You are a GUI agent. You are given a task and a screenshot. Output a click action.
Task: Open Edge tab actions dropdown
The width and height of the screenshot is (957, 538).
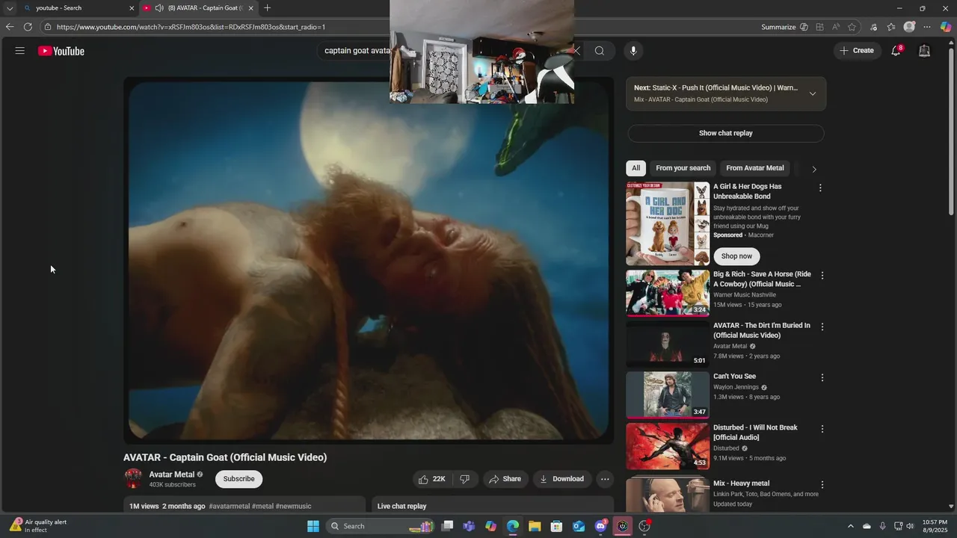coord(10,8)
